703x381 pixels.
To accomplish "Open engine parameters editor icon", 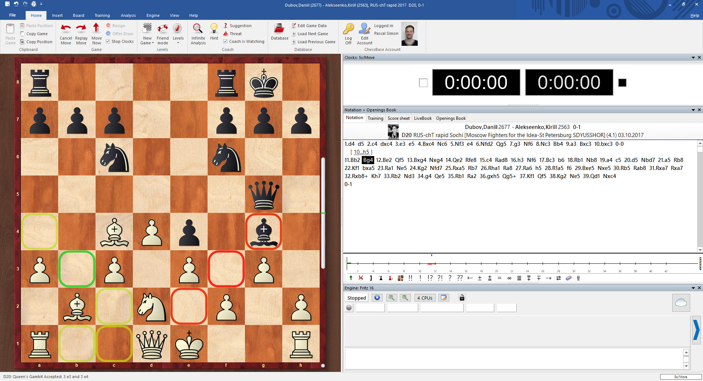I will (444, 297).
